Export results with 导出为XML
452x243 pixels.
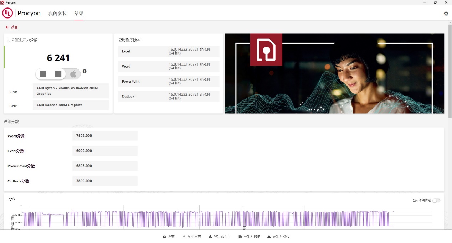pyautogui.click(x=278, y=237)
